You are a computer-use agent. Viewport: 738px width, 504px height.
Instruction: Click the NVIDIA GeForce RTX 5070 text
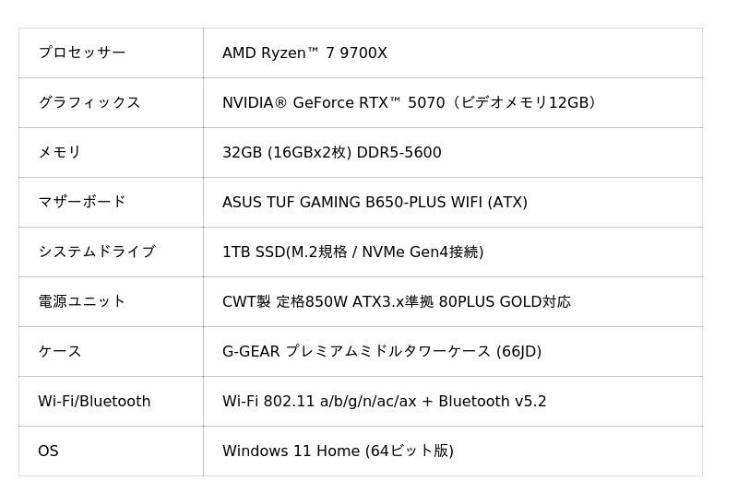[333, 102]
